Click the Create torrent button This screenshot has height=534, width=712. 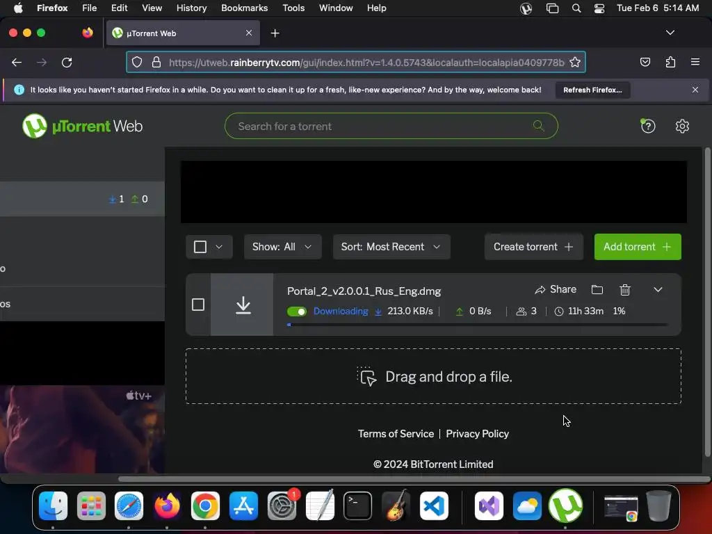pos(533,247)
